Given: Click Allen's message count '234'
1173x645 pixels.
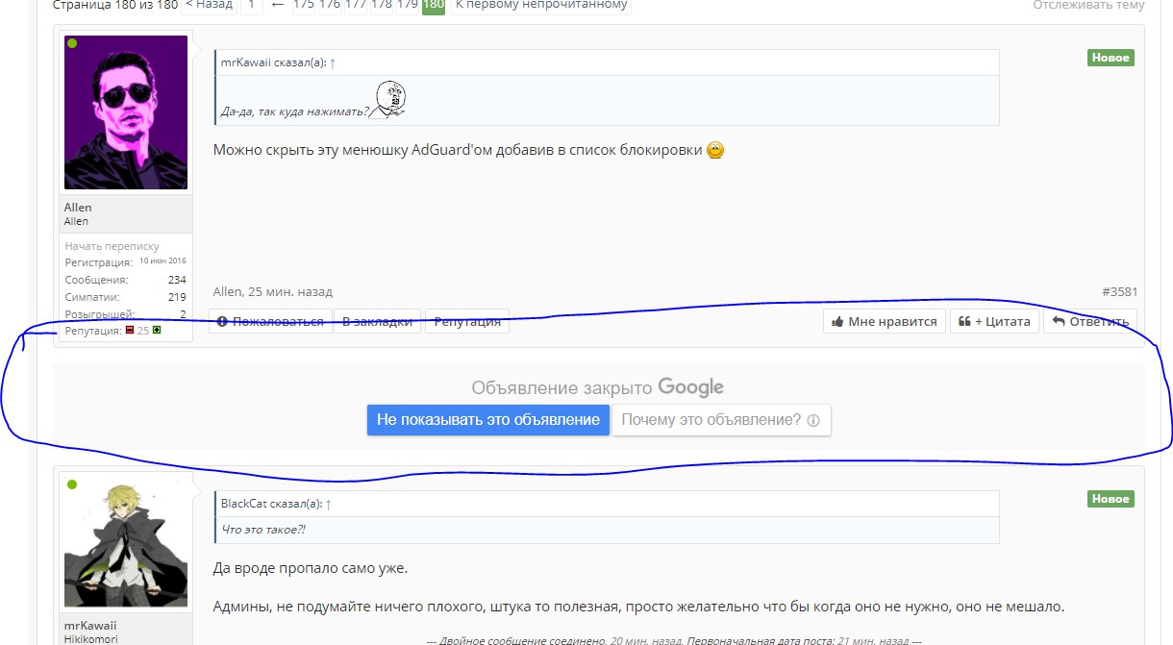Looking at the screenshot, I should coord(177,280).
